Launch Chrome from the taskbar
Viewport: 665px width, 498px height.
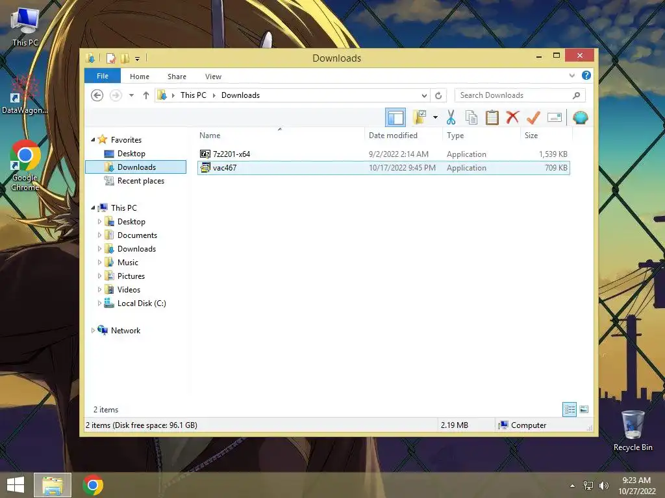coord(93,485)
